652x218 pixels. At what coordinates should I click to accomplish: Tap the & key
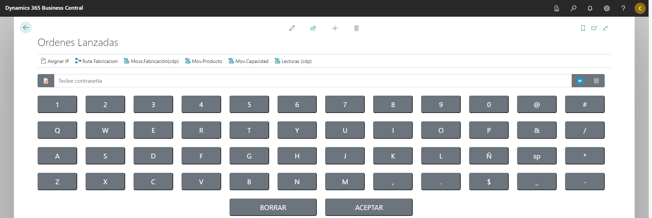[x=537, y=130]
